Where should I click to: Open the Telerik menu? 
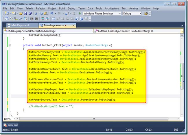[29, 9]
